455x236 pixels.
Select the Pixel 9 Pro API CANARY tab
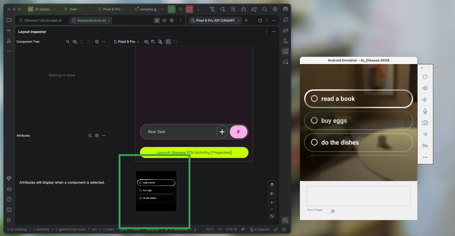point(215,20)
